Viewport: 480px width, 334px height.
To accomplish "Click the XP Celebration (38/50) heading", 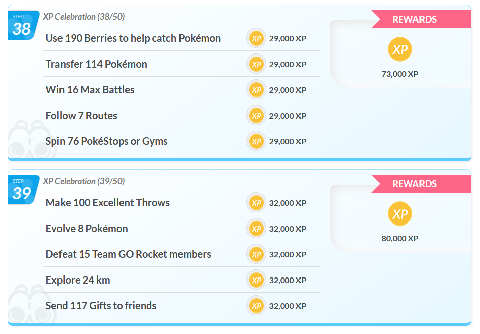I will pyautogui.click(x=84, y=17).
